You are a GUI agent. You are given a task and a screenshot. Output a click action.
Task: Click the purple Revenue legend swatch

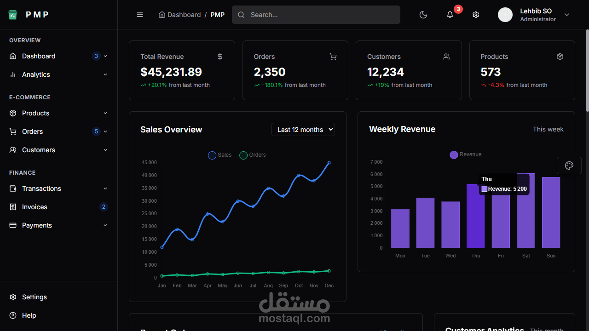[453, 154]
